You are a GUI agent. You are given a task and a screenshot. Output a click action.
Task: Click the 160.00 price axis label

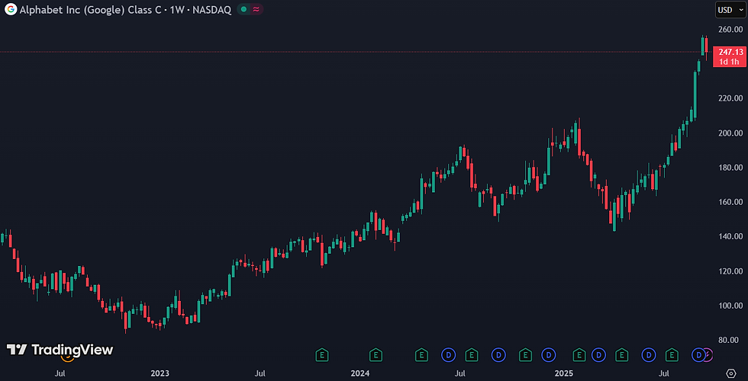pyautogui.click(x=730, y=202)
